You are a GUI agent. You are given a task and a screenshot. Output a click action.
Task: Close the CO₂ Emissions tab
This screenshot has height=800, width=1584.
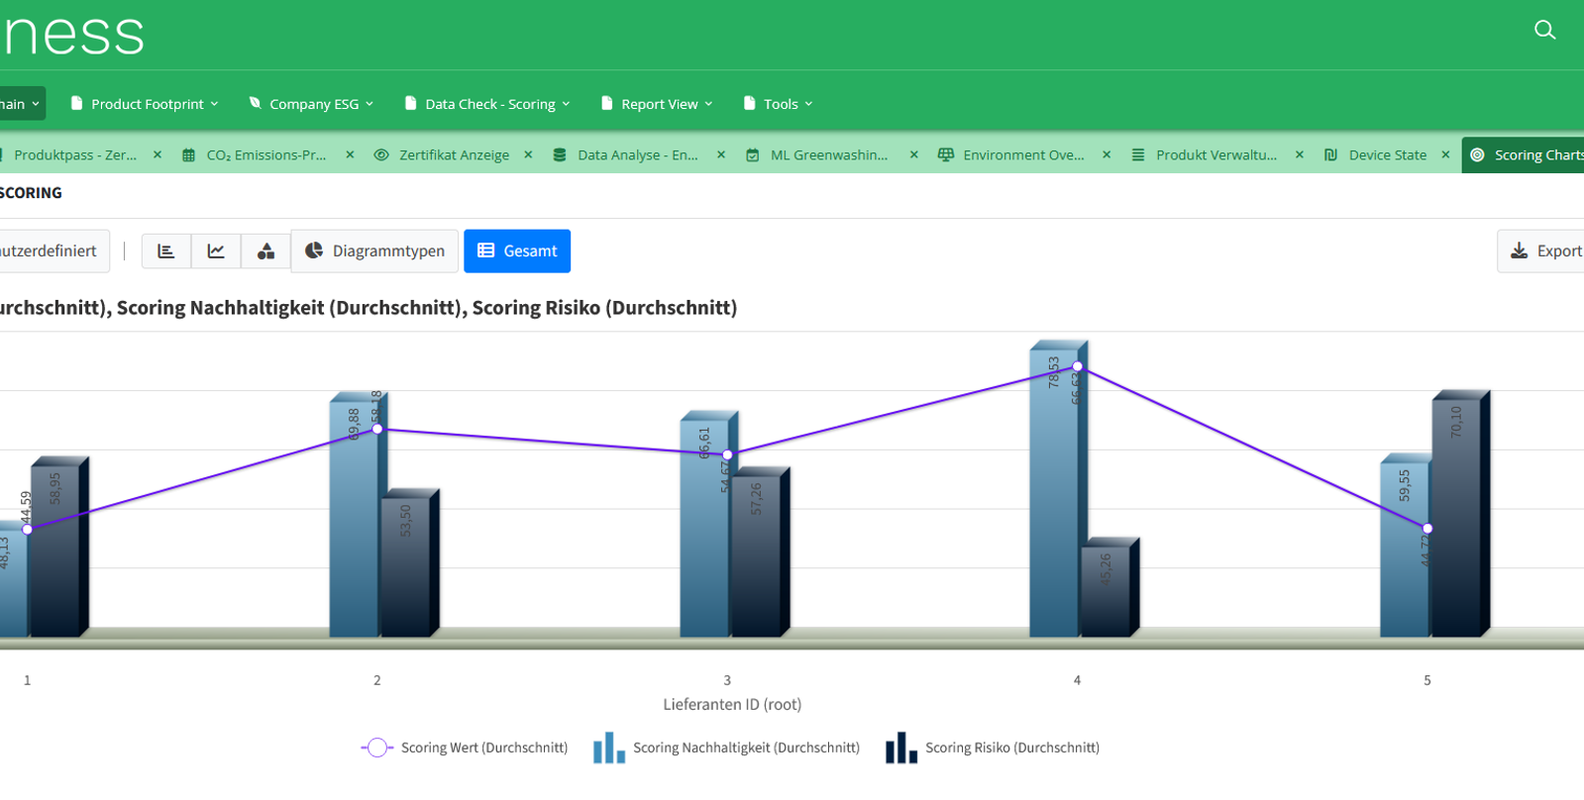350,154
